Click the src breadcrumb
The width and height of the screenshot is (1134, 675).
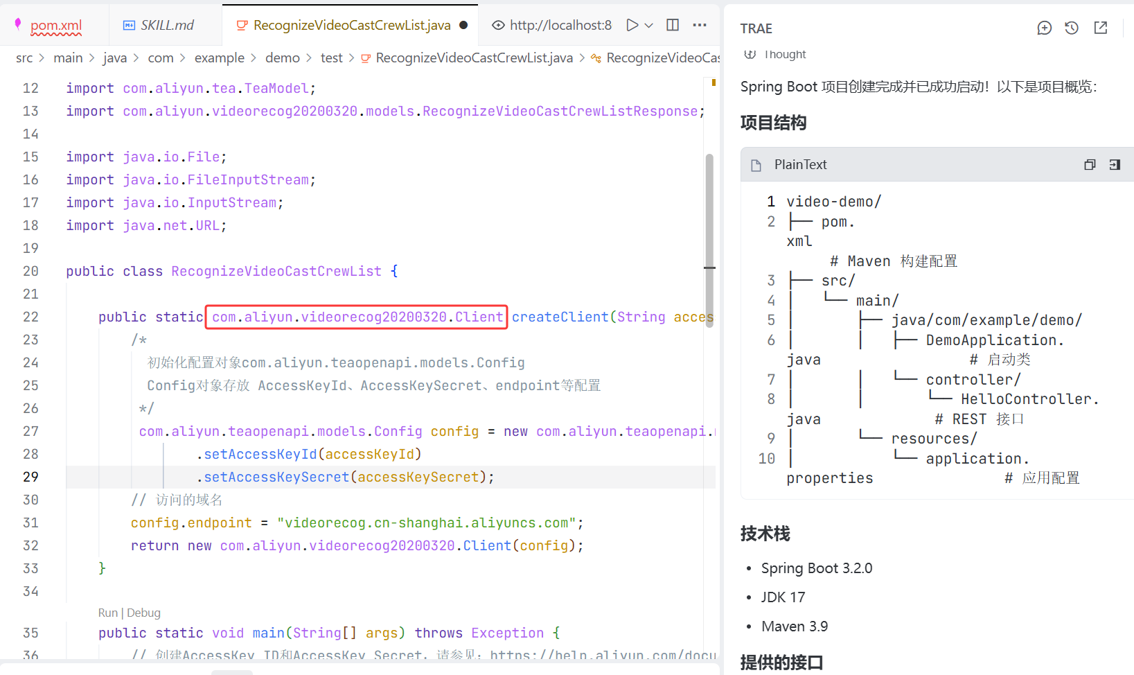tap(24, 58)
